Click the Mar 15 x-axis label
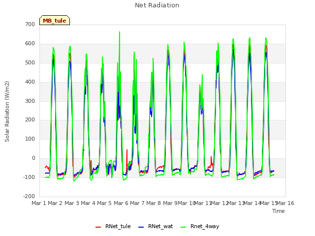The image size is (315, 236). pyautogui.click(x=269, y=203)
